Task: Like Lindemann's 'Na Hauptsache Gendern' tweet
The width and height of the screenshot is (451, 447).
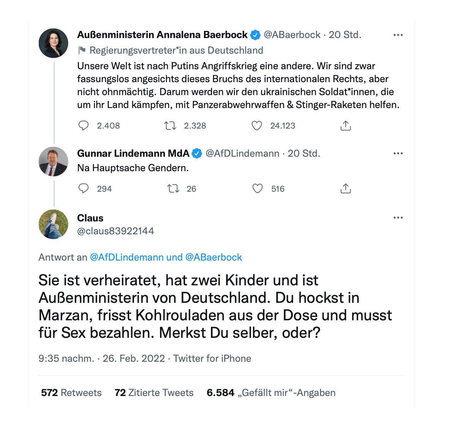Action: click(x=258, y=189)
